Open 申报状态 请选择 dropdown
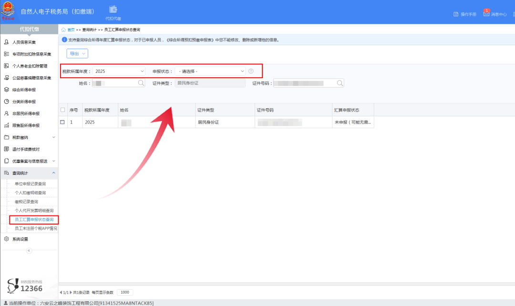The image size is (515, 306). click(x=210, y=71)
